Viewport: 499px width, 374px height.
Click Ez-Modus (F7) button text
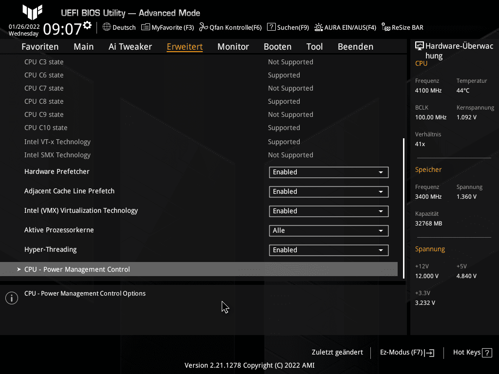pyautogui.click(x=402, y=352)
